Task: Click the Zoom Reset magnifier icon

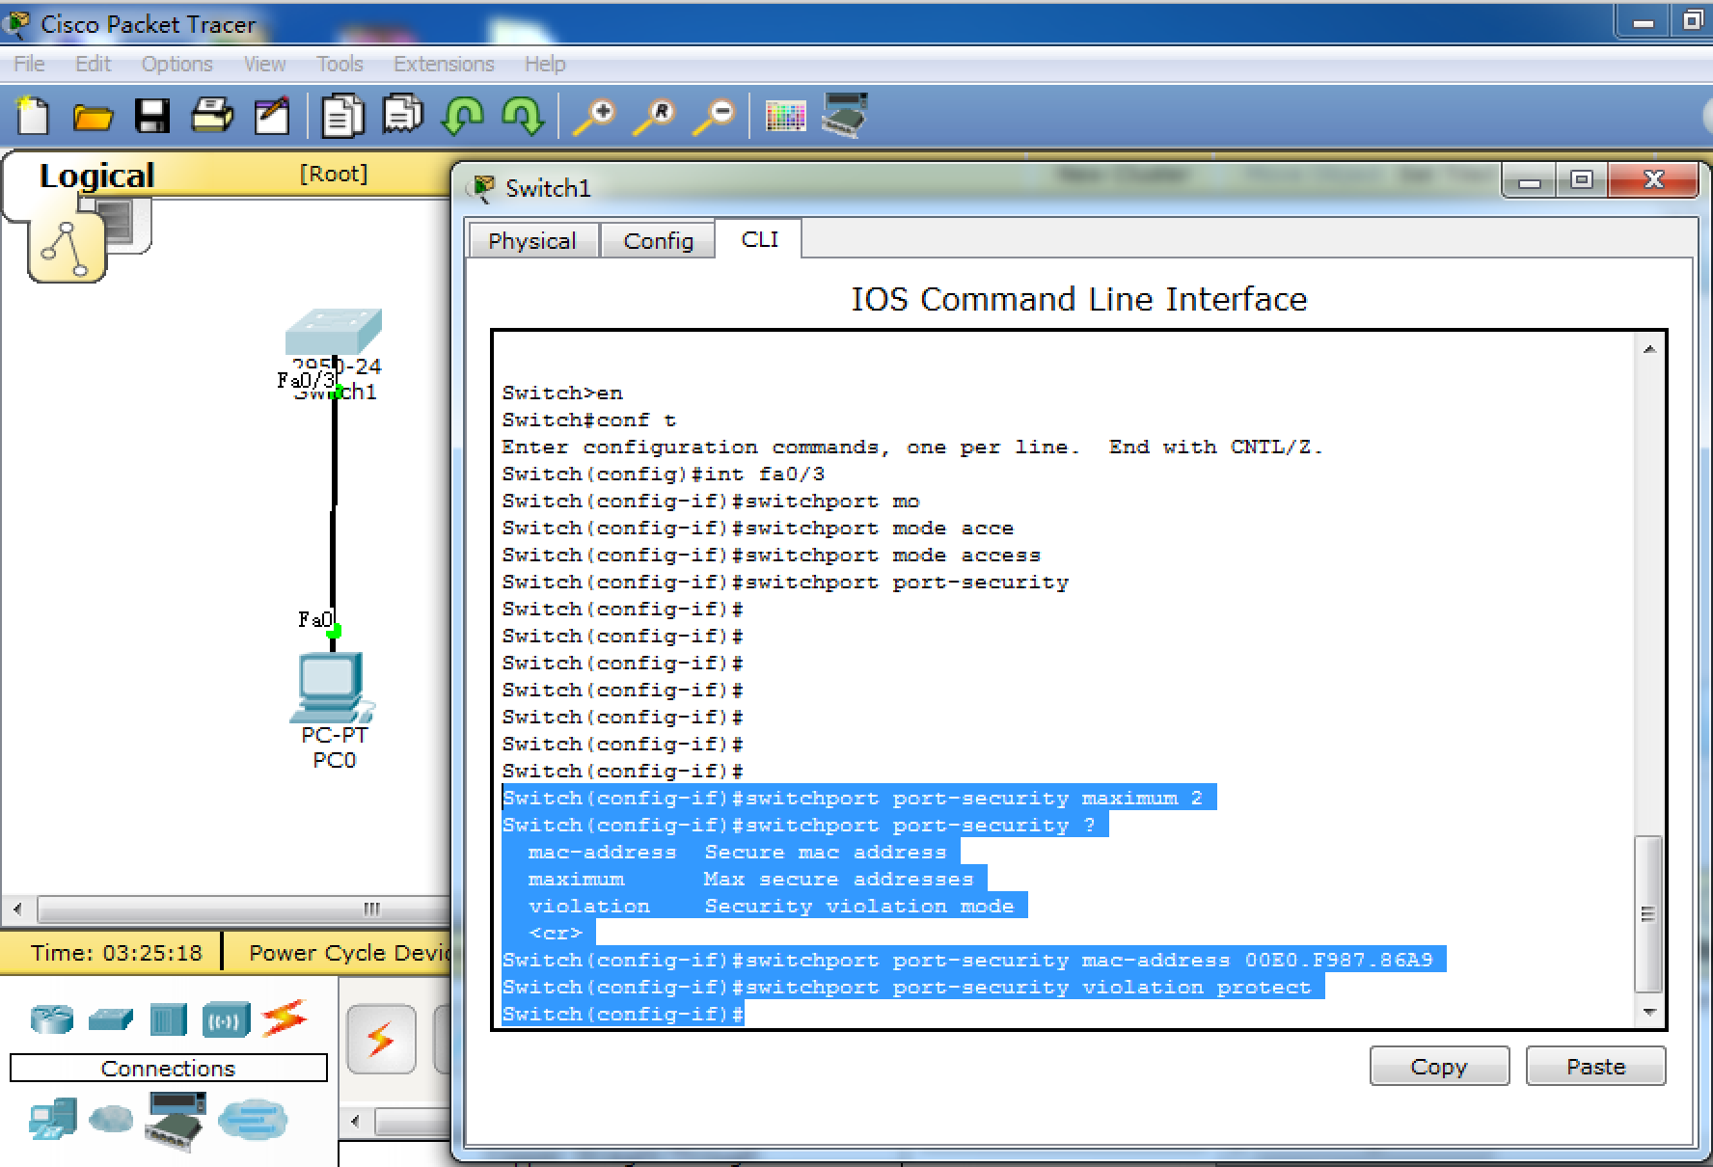Action: pos(654,117)
